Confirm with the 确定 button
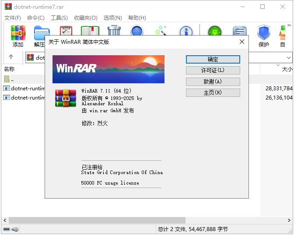 click(x=213, y=59)
